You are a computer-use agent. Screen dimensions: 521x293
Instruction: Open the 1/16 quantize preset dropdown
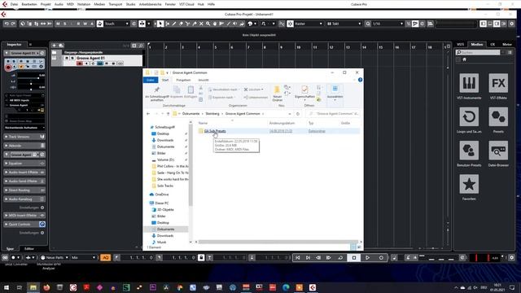(387, 24)
